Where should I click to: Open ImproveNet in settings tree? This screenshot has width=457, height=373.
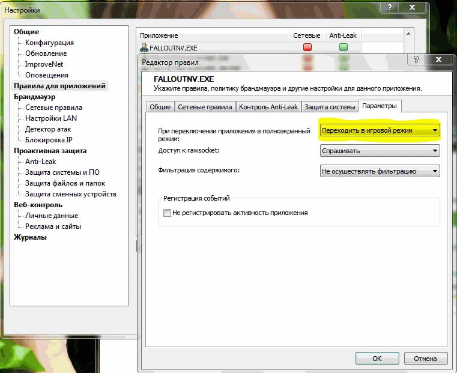coord(44,64)
